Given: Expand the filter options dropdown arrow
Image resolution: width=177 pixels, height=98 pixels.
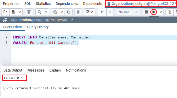Looking at the screenshot, I should [110, 12].
